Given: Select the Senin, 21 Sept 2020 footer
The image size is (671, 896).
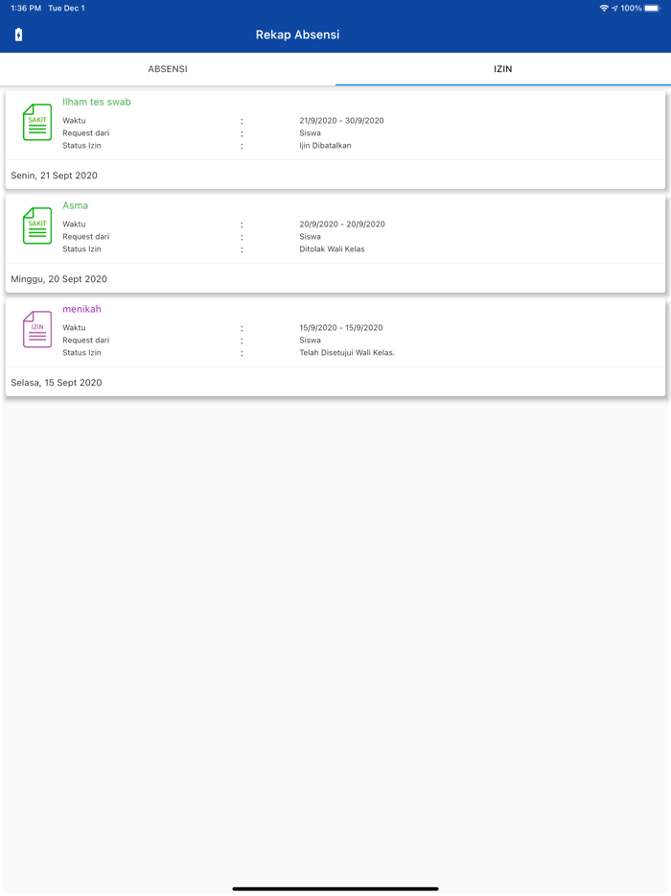Looking at the screenshot, I should [x=54, y=176].
